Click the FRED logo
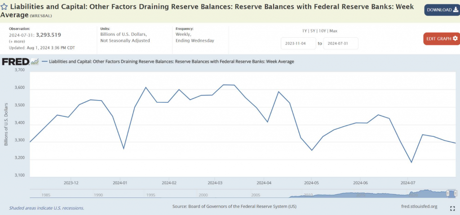The height and width of the screenshot is (215, 460). pos(15,61)
